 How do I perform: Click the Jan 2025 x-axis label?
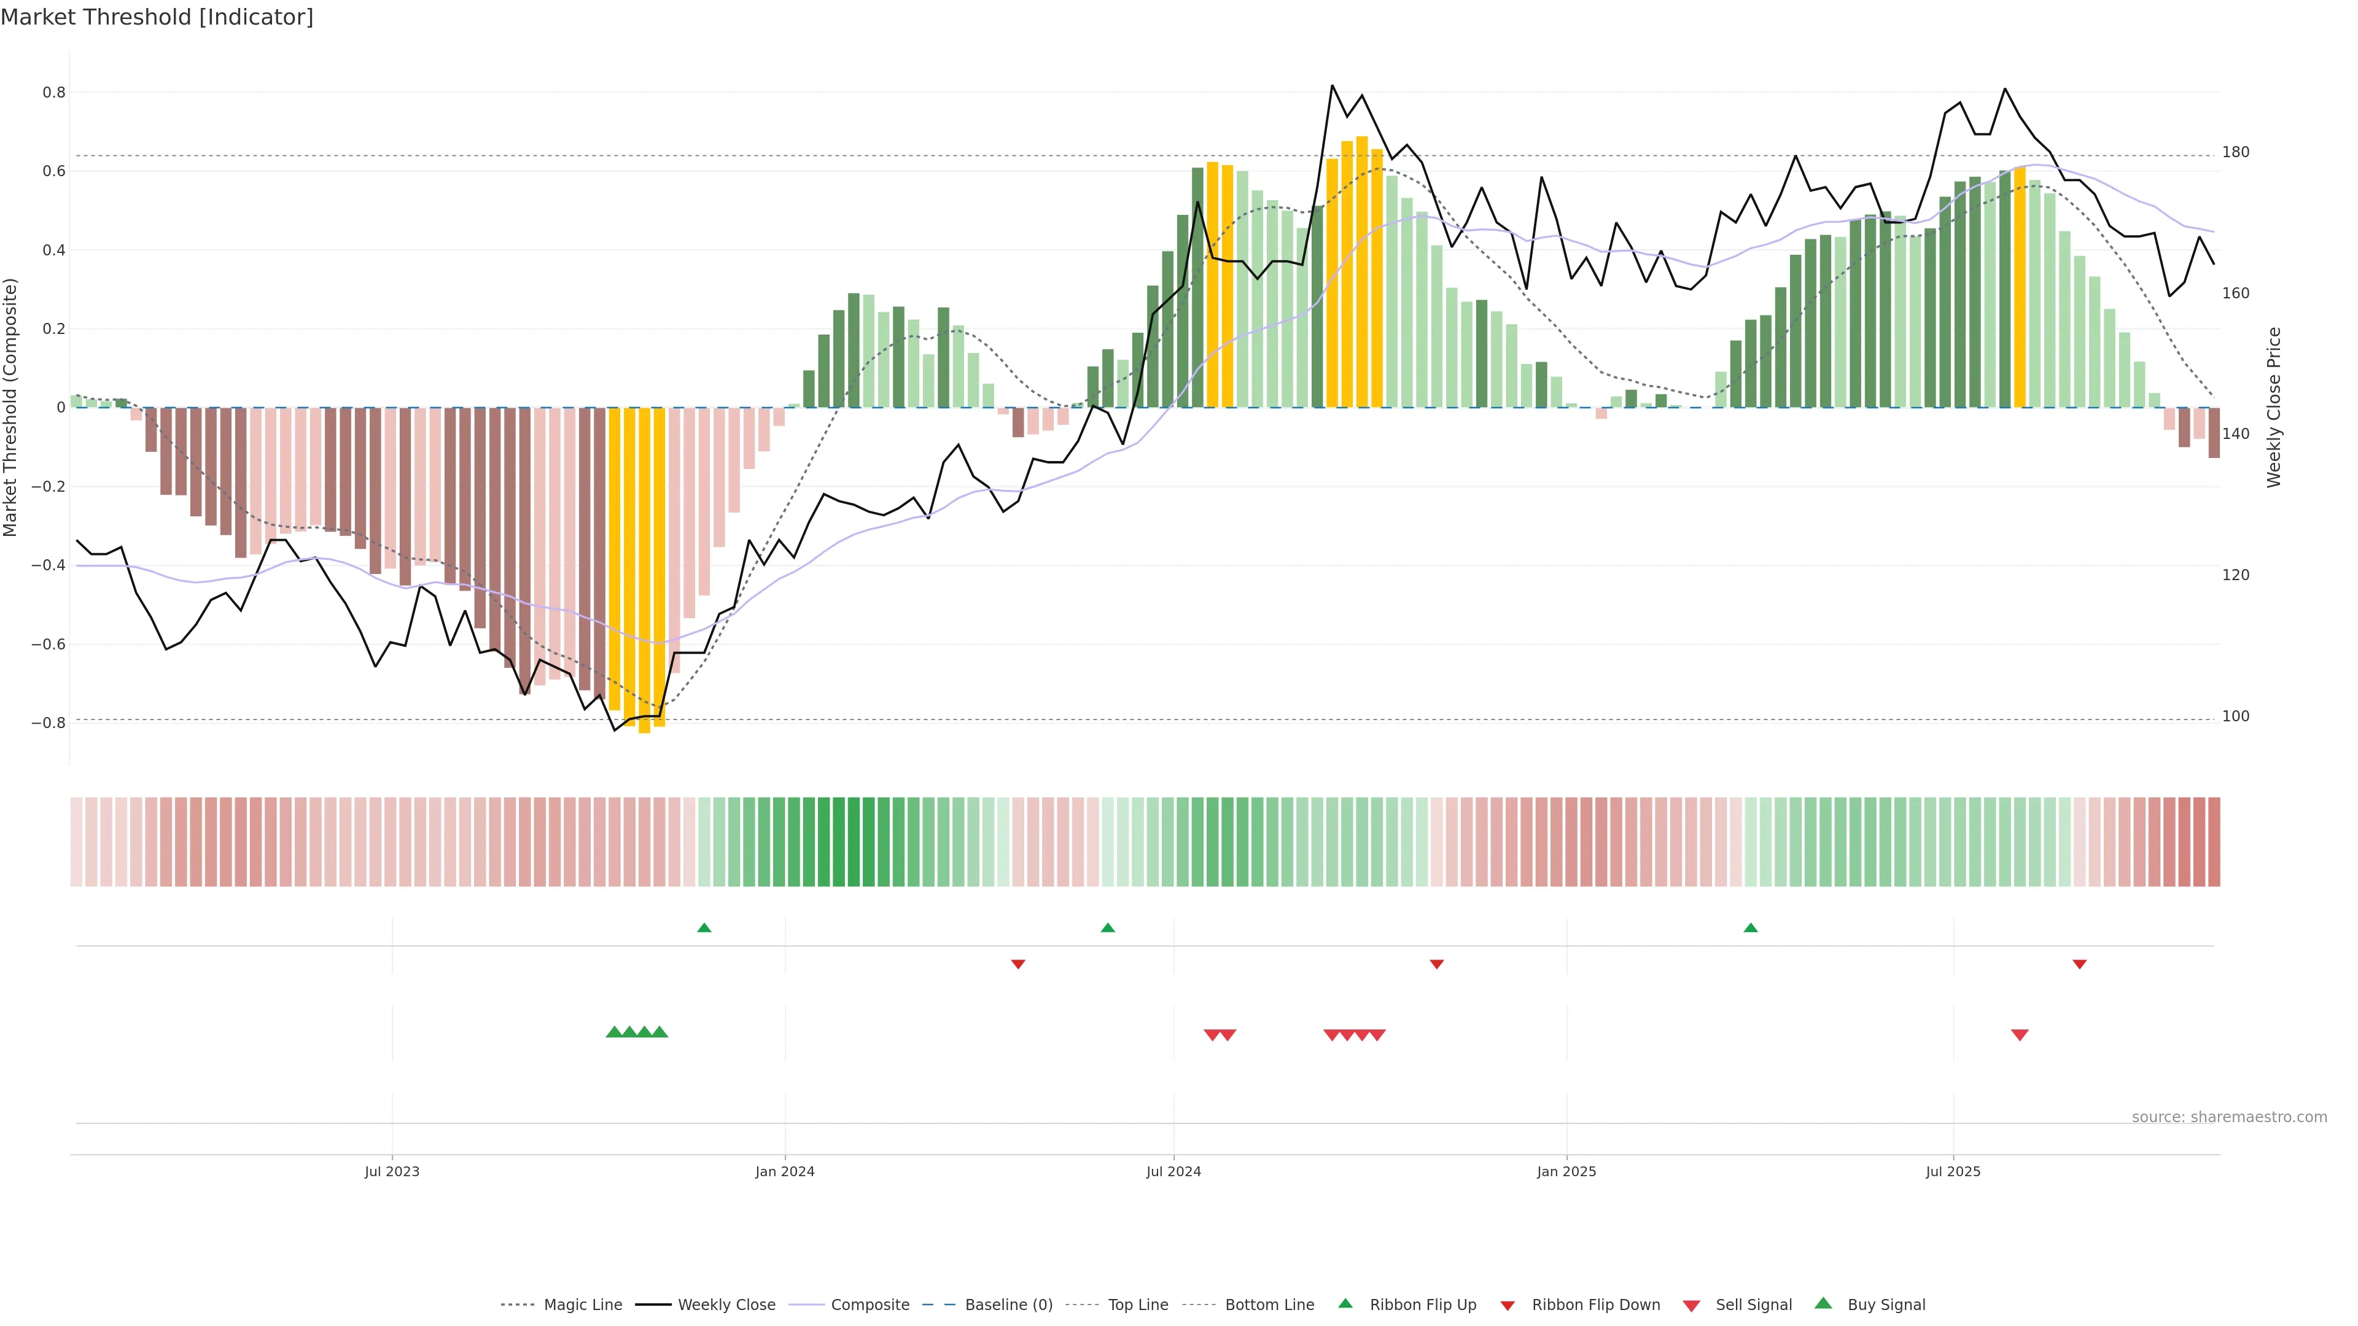1566,1171
